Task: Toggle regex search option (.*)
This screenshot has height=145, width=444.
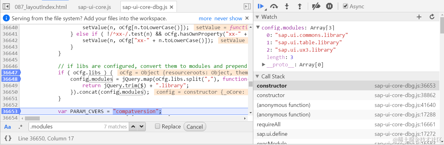Action: pos(20,127)
